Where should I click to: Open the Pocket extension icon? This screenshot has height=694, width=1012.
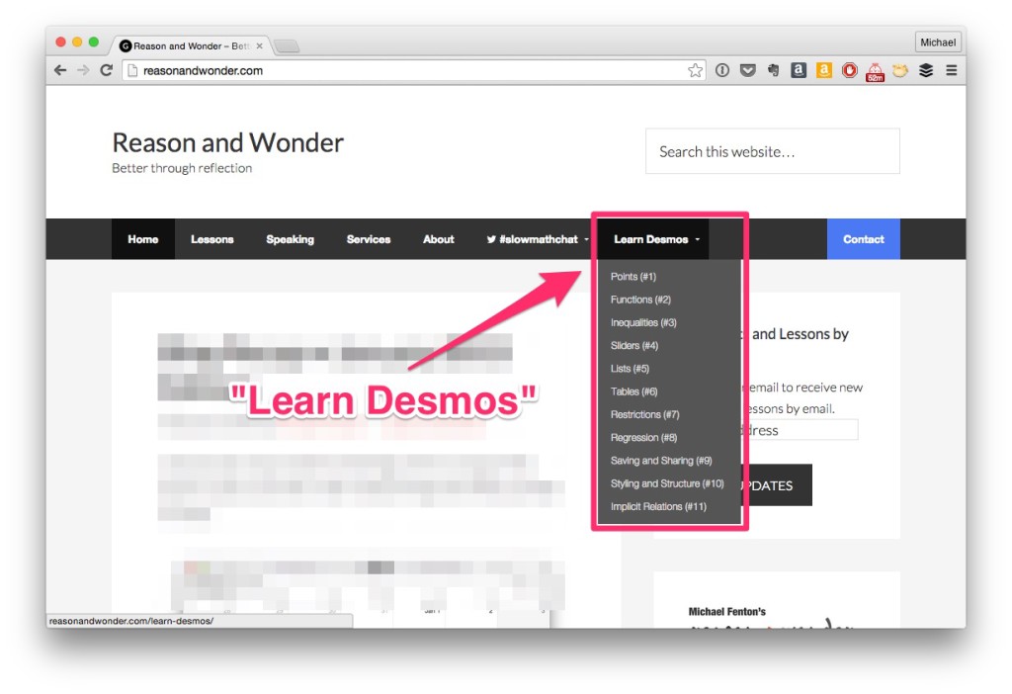click(x=748, y=70)
